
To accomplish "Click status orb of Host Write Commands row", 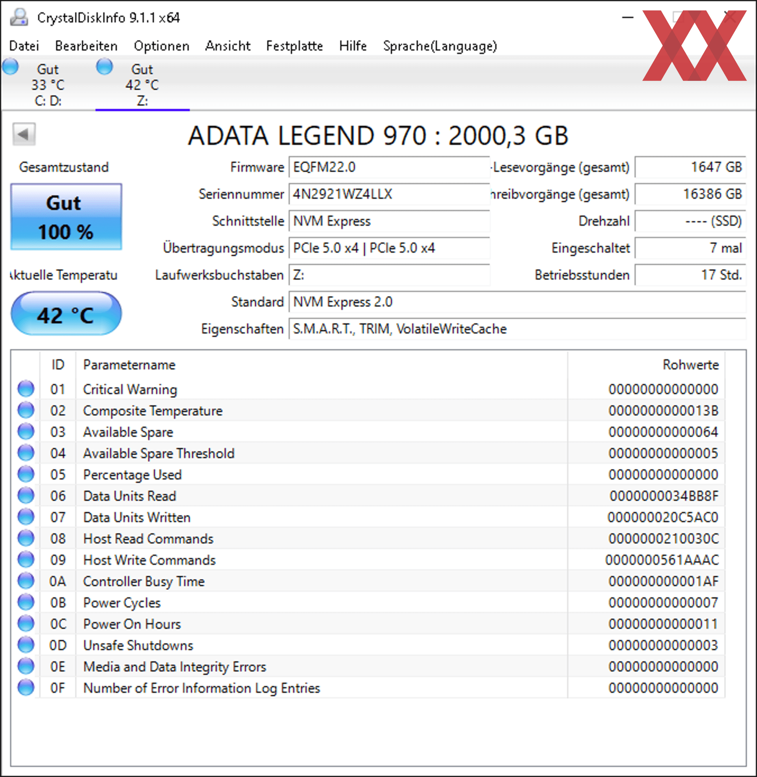I will 26,560.
